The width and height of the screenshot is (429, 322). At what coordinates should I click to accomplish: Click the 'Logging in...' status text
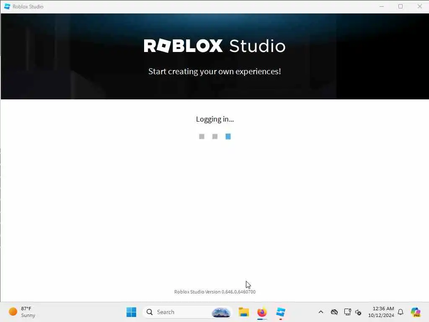pos(215,119)
